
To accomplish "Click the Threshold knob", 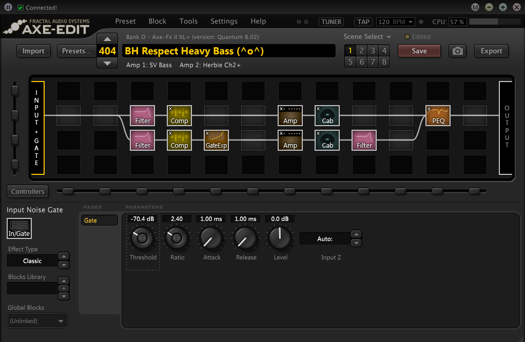I will point(143,238).
